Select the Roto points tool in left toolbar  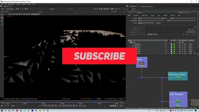click(2, 21)
